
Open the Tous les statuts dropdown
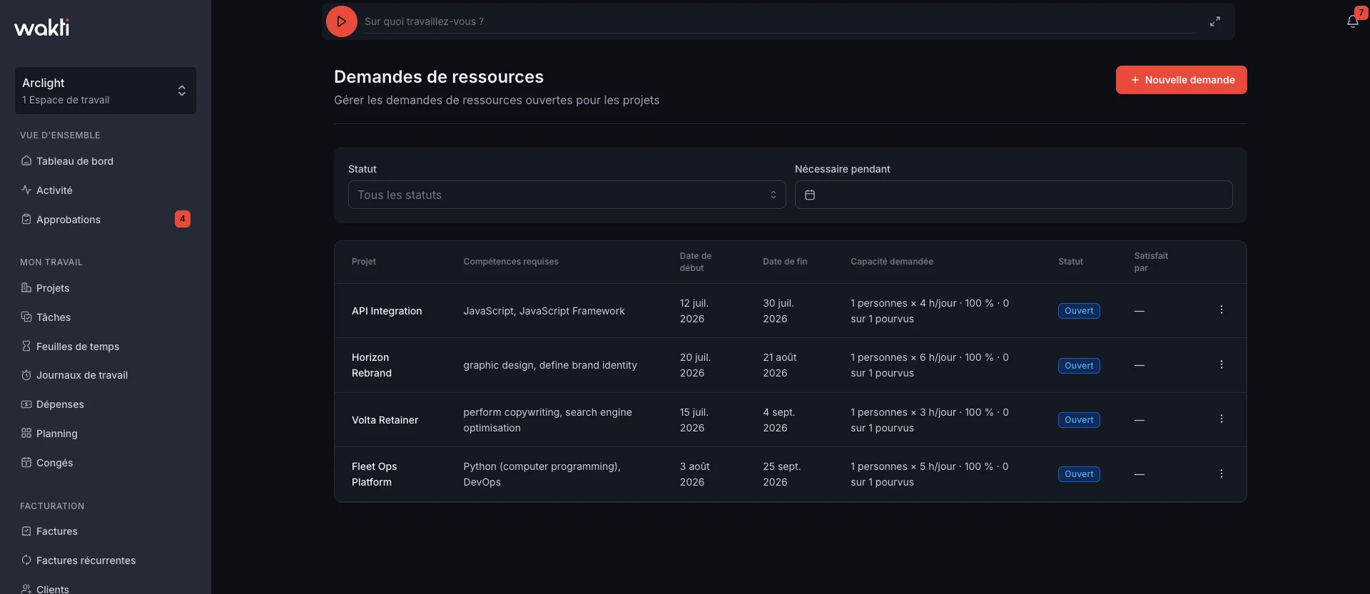[x=567, y=195]
